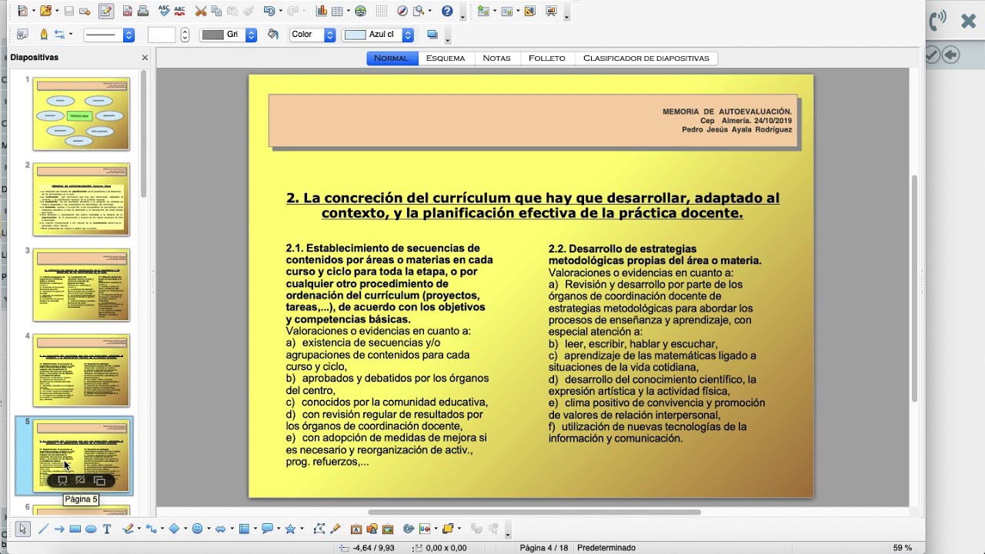The height and width of the screenshot is (554, 985).
Task: Click the zoom level 59 % in status bar
Action: point(902,548)
